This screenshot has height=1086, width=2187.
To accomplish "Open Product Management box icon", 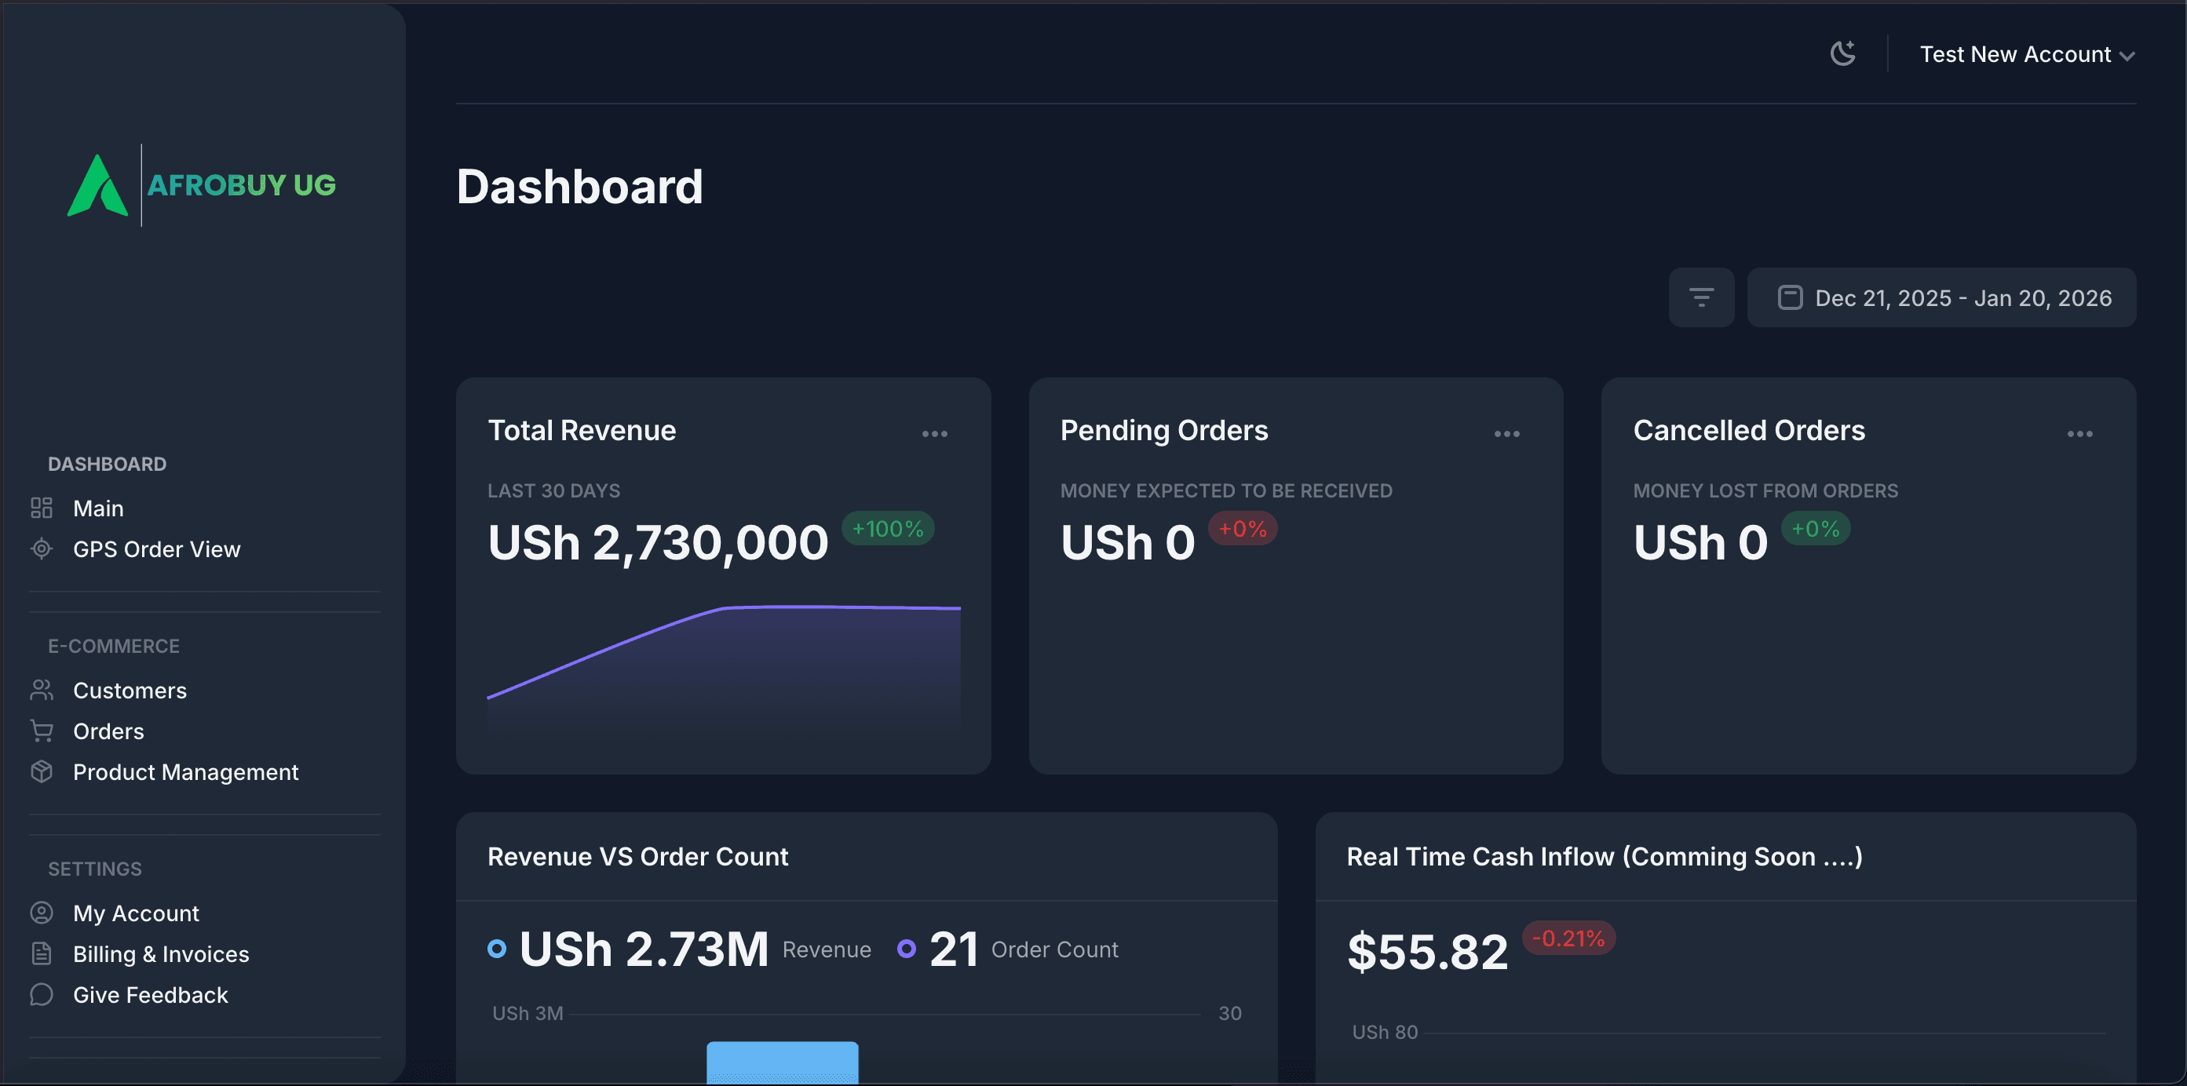I will (x=41, y=772).
